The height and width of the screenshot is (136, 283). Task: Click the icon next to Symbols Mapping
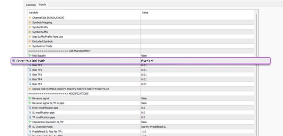pos(30,22)
